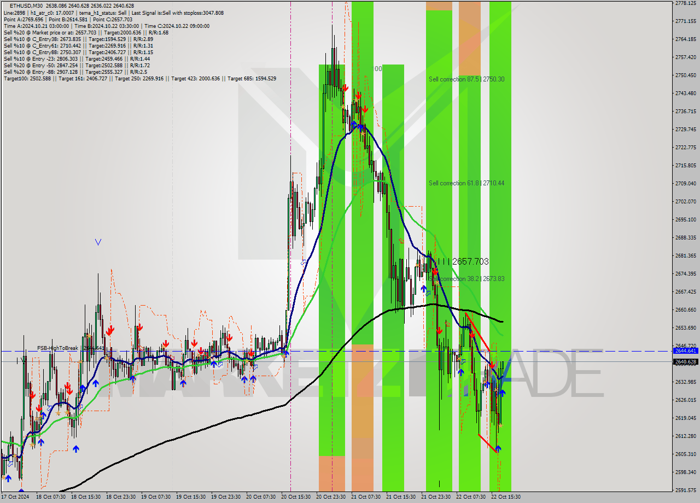Viewport: 700px width, 503px height.
Task: Click 2681.365 on the price axis
Action: 686,255
